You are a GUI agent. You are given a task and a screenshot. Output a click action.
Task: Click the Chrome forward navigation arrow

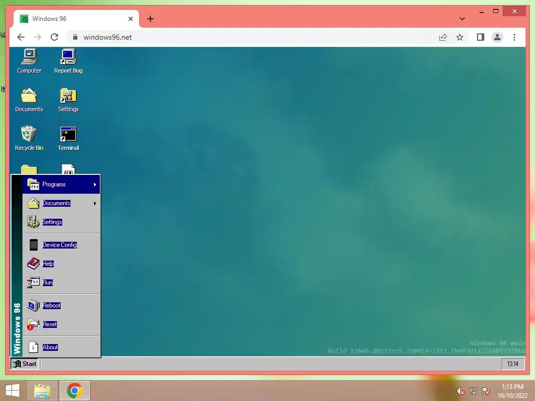(x=38, y=37)
